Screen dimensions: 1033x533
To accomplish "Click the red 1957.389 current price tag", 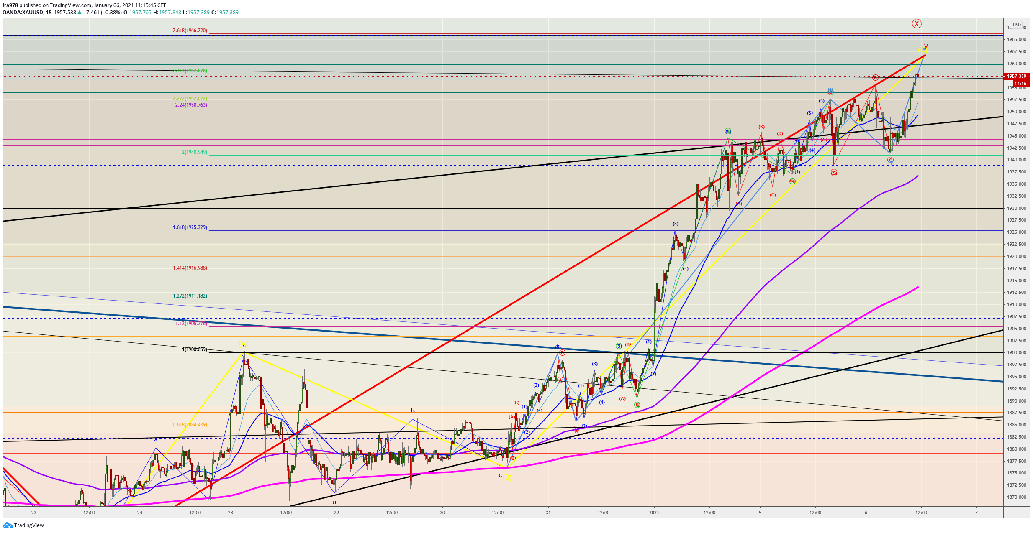I will 1016,76.
